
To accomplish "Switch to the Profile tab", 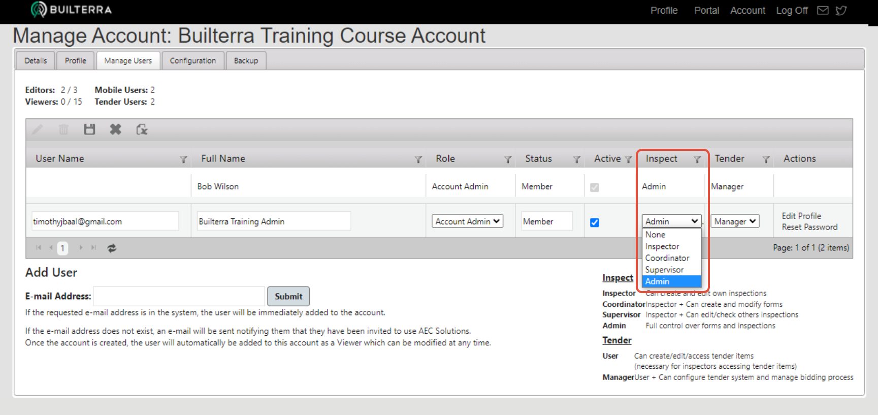I will point(75,60).
